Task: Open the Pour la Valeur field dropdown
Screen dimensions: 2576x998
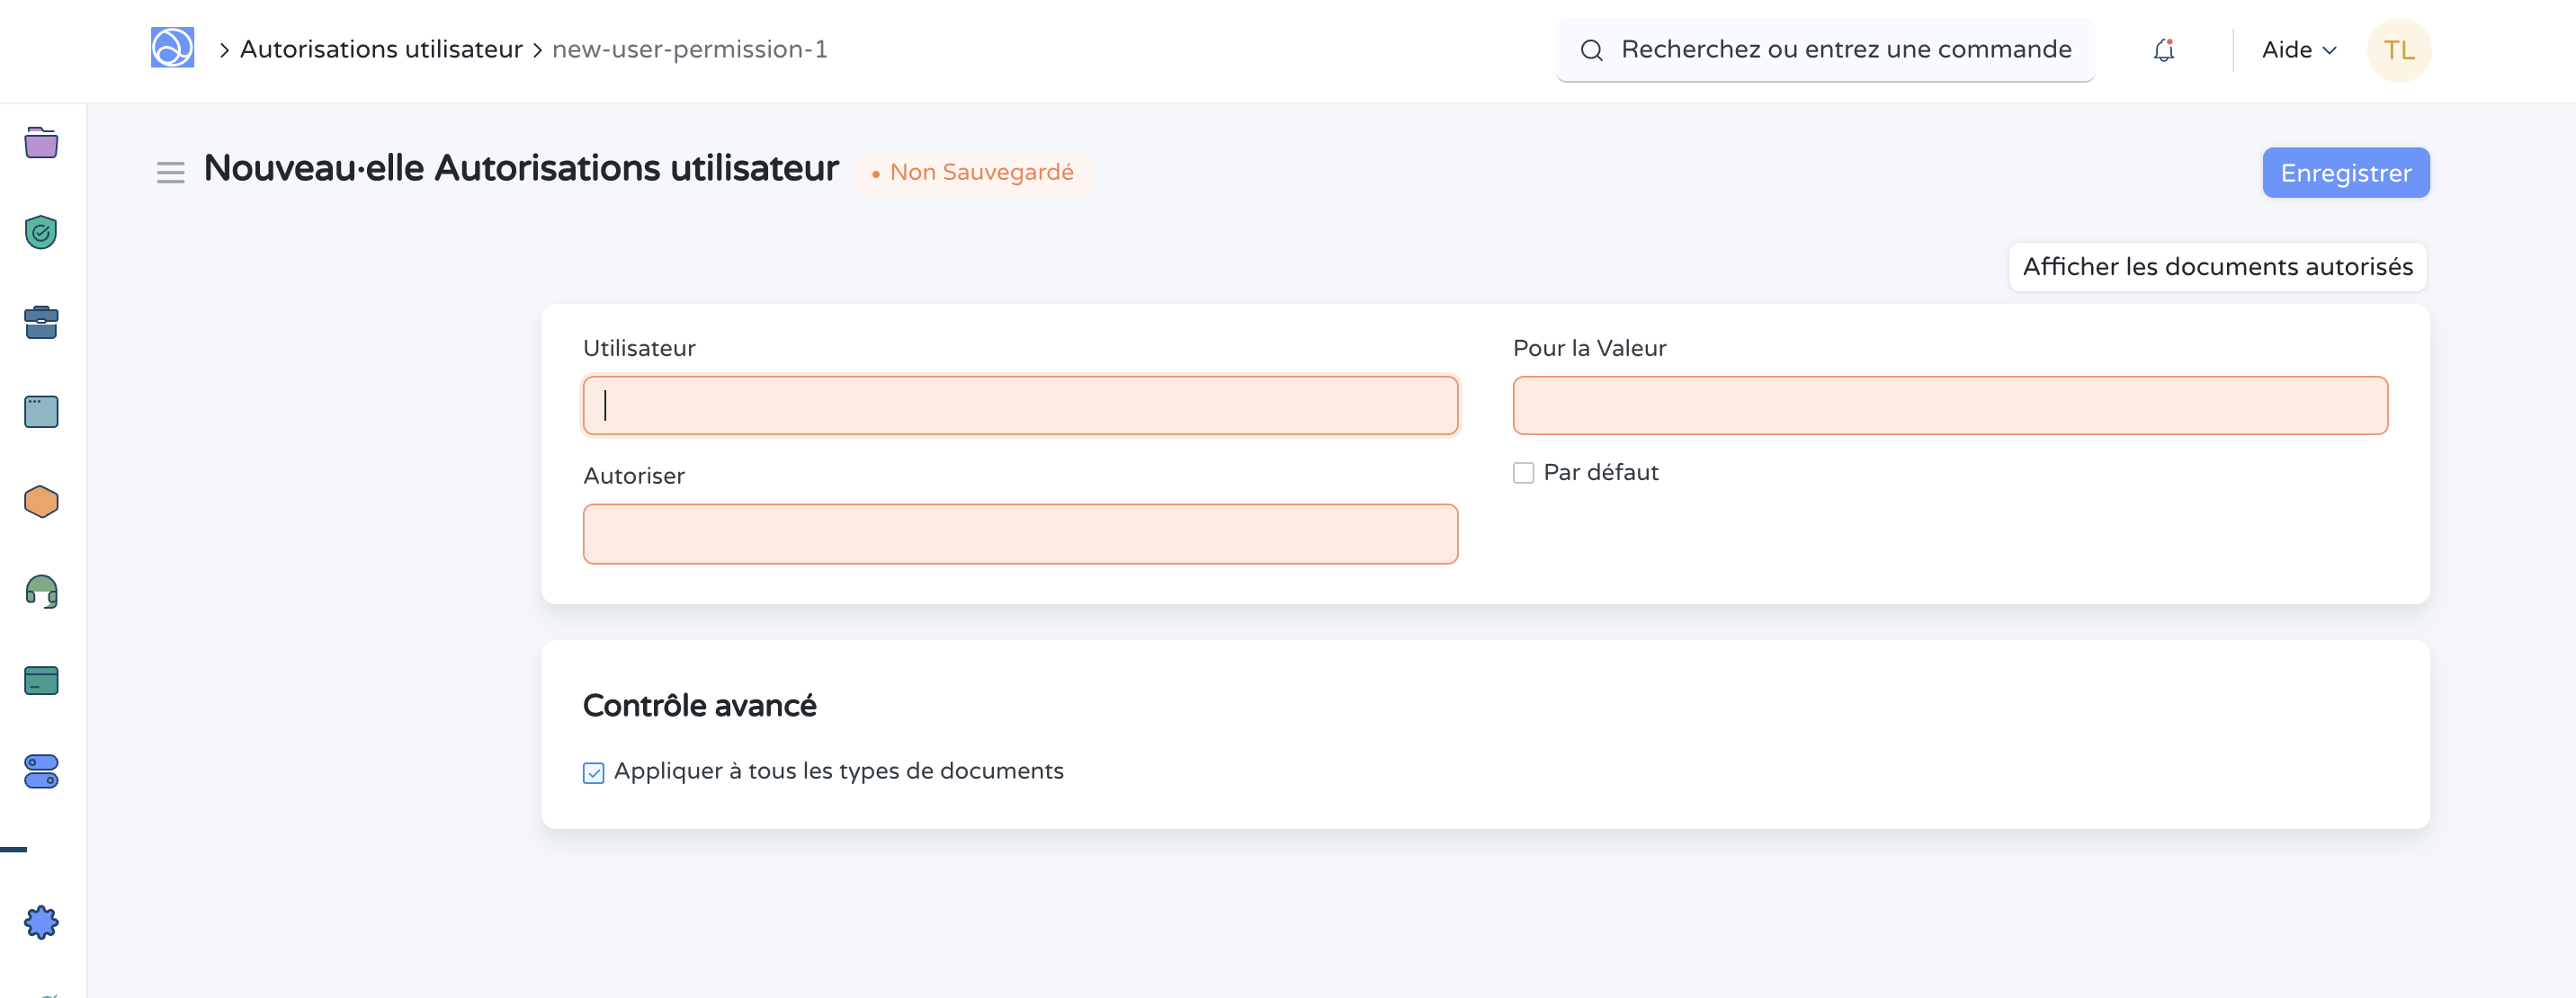Action: (x=1949, y=406)
